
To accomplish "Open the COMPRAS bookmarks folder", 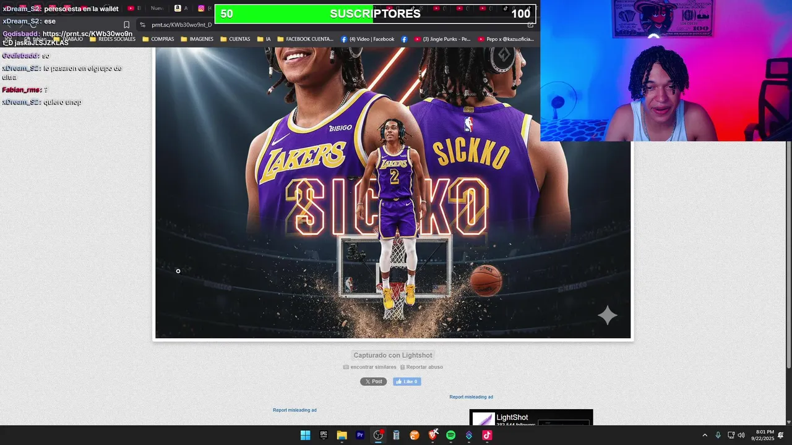I will tap(158, 39).
